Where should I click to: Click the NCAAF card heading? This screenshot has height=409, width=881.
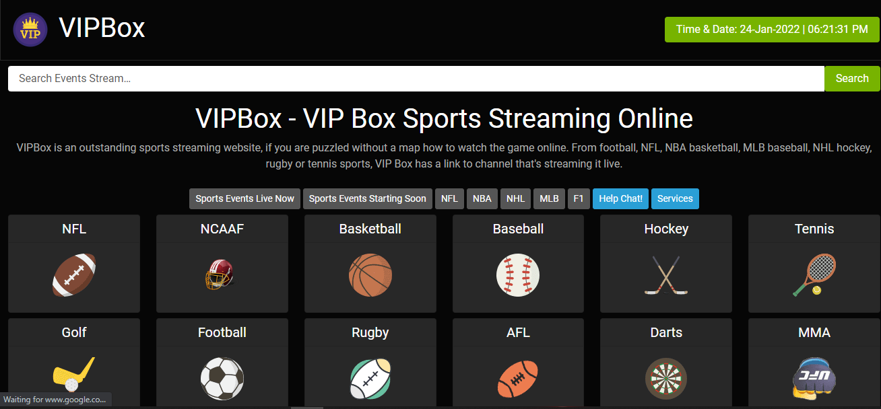tap(222, 229)
